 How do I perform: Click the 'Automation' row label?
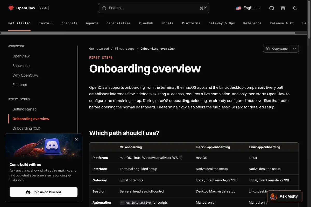[102, 203]
